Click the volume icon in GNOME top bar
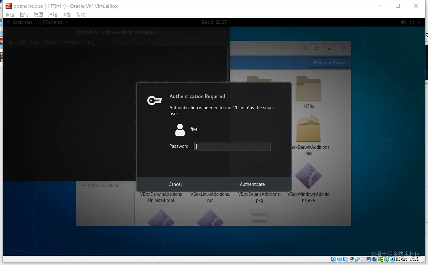428x265 pixels. click(403, 22)
